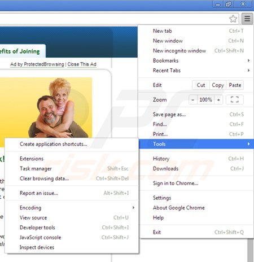Screen dimensions: 254x262
Task: Open Developer tools entry
Action: (72, 228)
